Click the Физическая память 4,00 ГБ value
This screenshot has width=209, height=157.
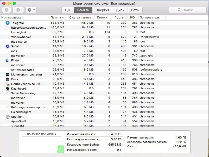[116, 134]
